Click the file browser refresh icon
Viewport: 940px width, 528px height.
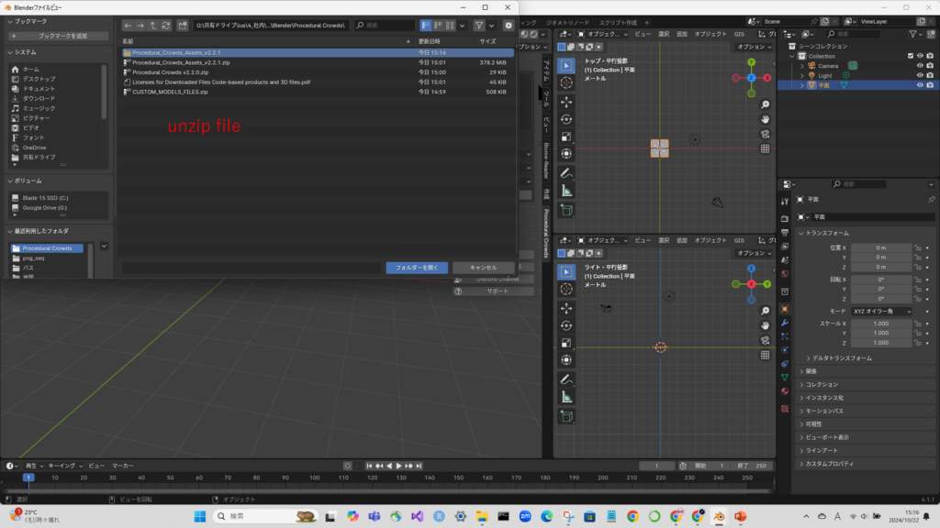point(165,26)
